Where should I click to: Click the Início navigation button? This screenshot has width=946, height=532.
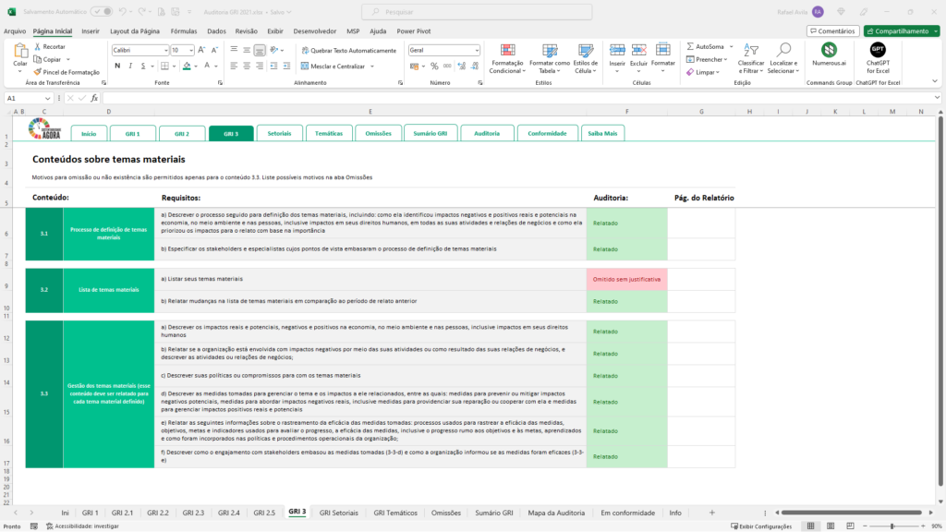pos(89,133)
